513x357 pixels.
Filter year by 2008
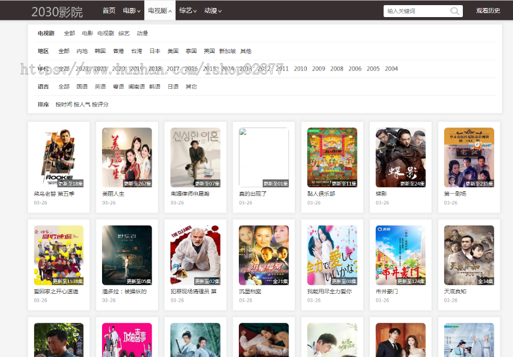point(337,69)
